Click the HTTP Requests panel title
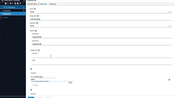 click(9, 7)
